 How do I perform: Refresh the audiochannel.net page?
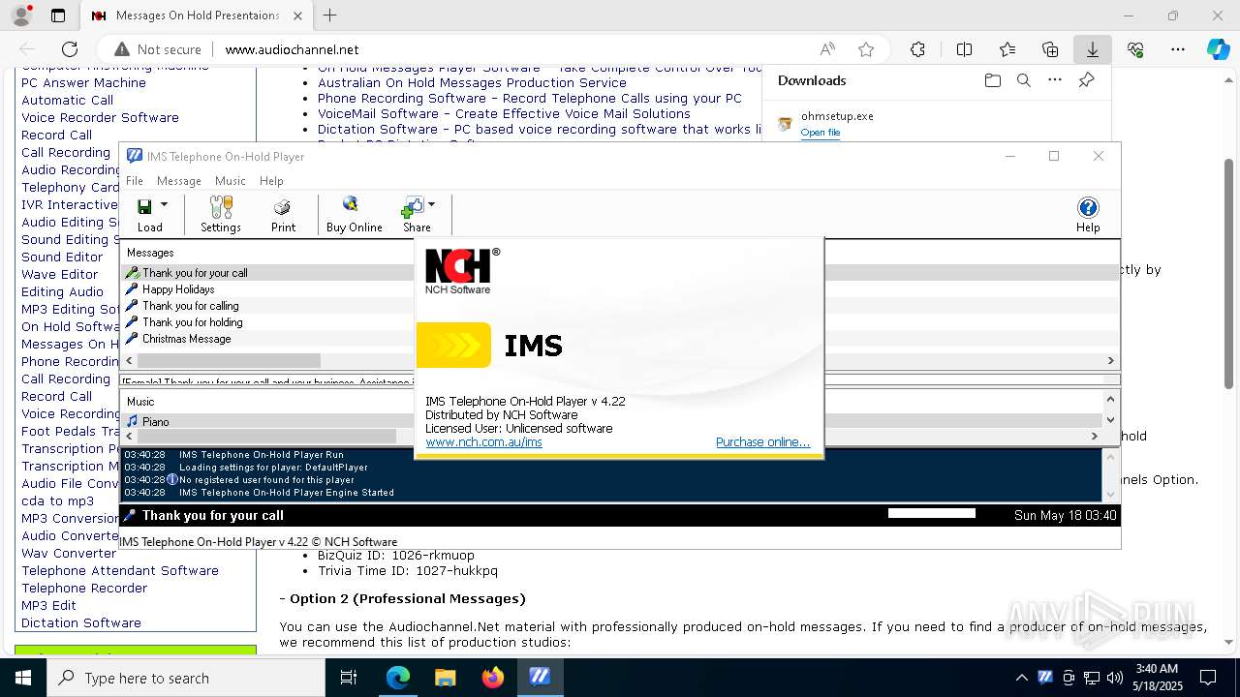pyautogui.click(x=70, y=49)
